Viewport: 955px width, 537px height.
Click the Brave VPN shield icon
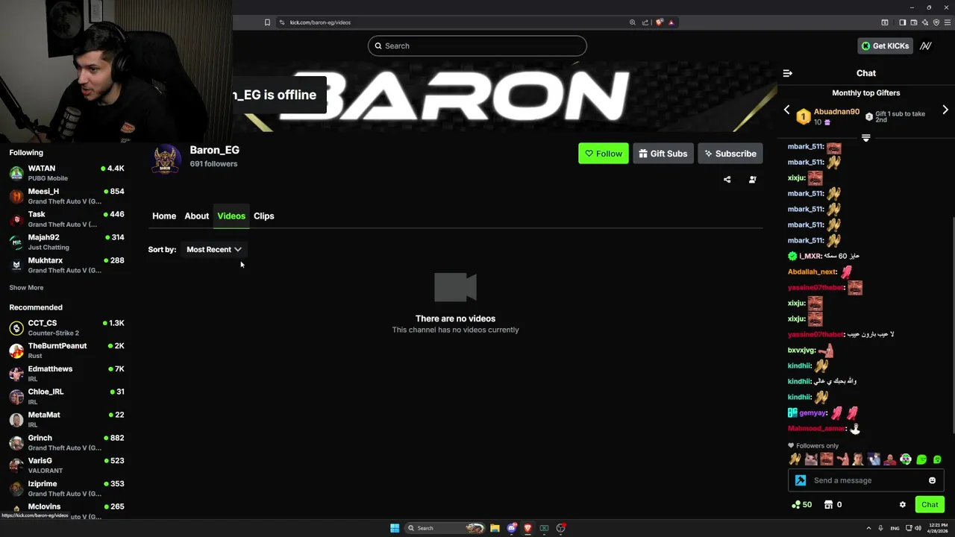[936, 22]
